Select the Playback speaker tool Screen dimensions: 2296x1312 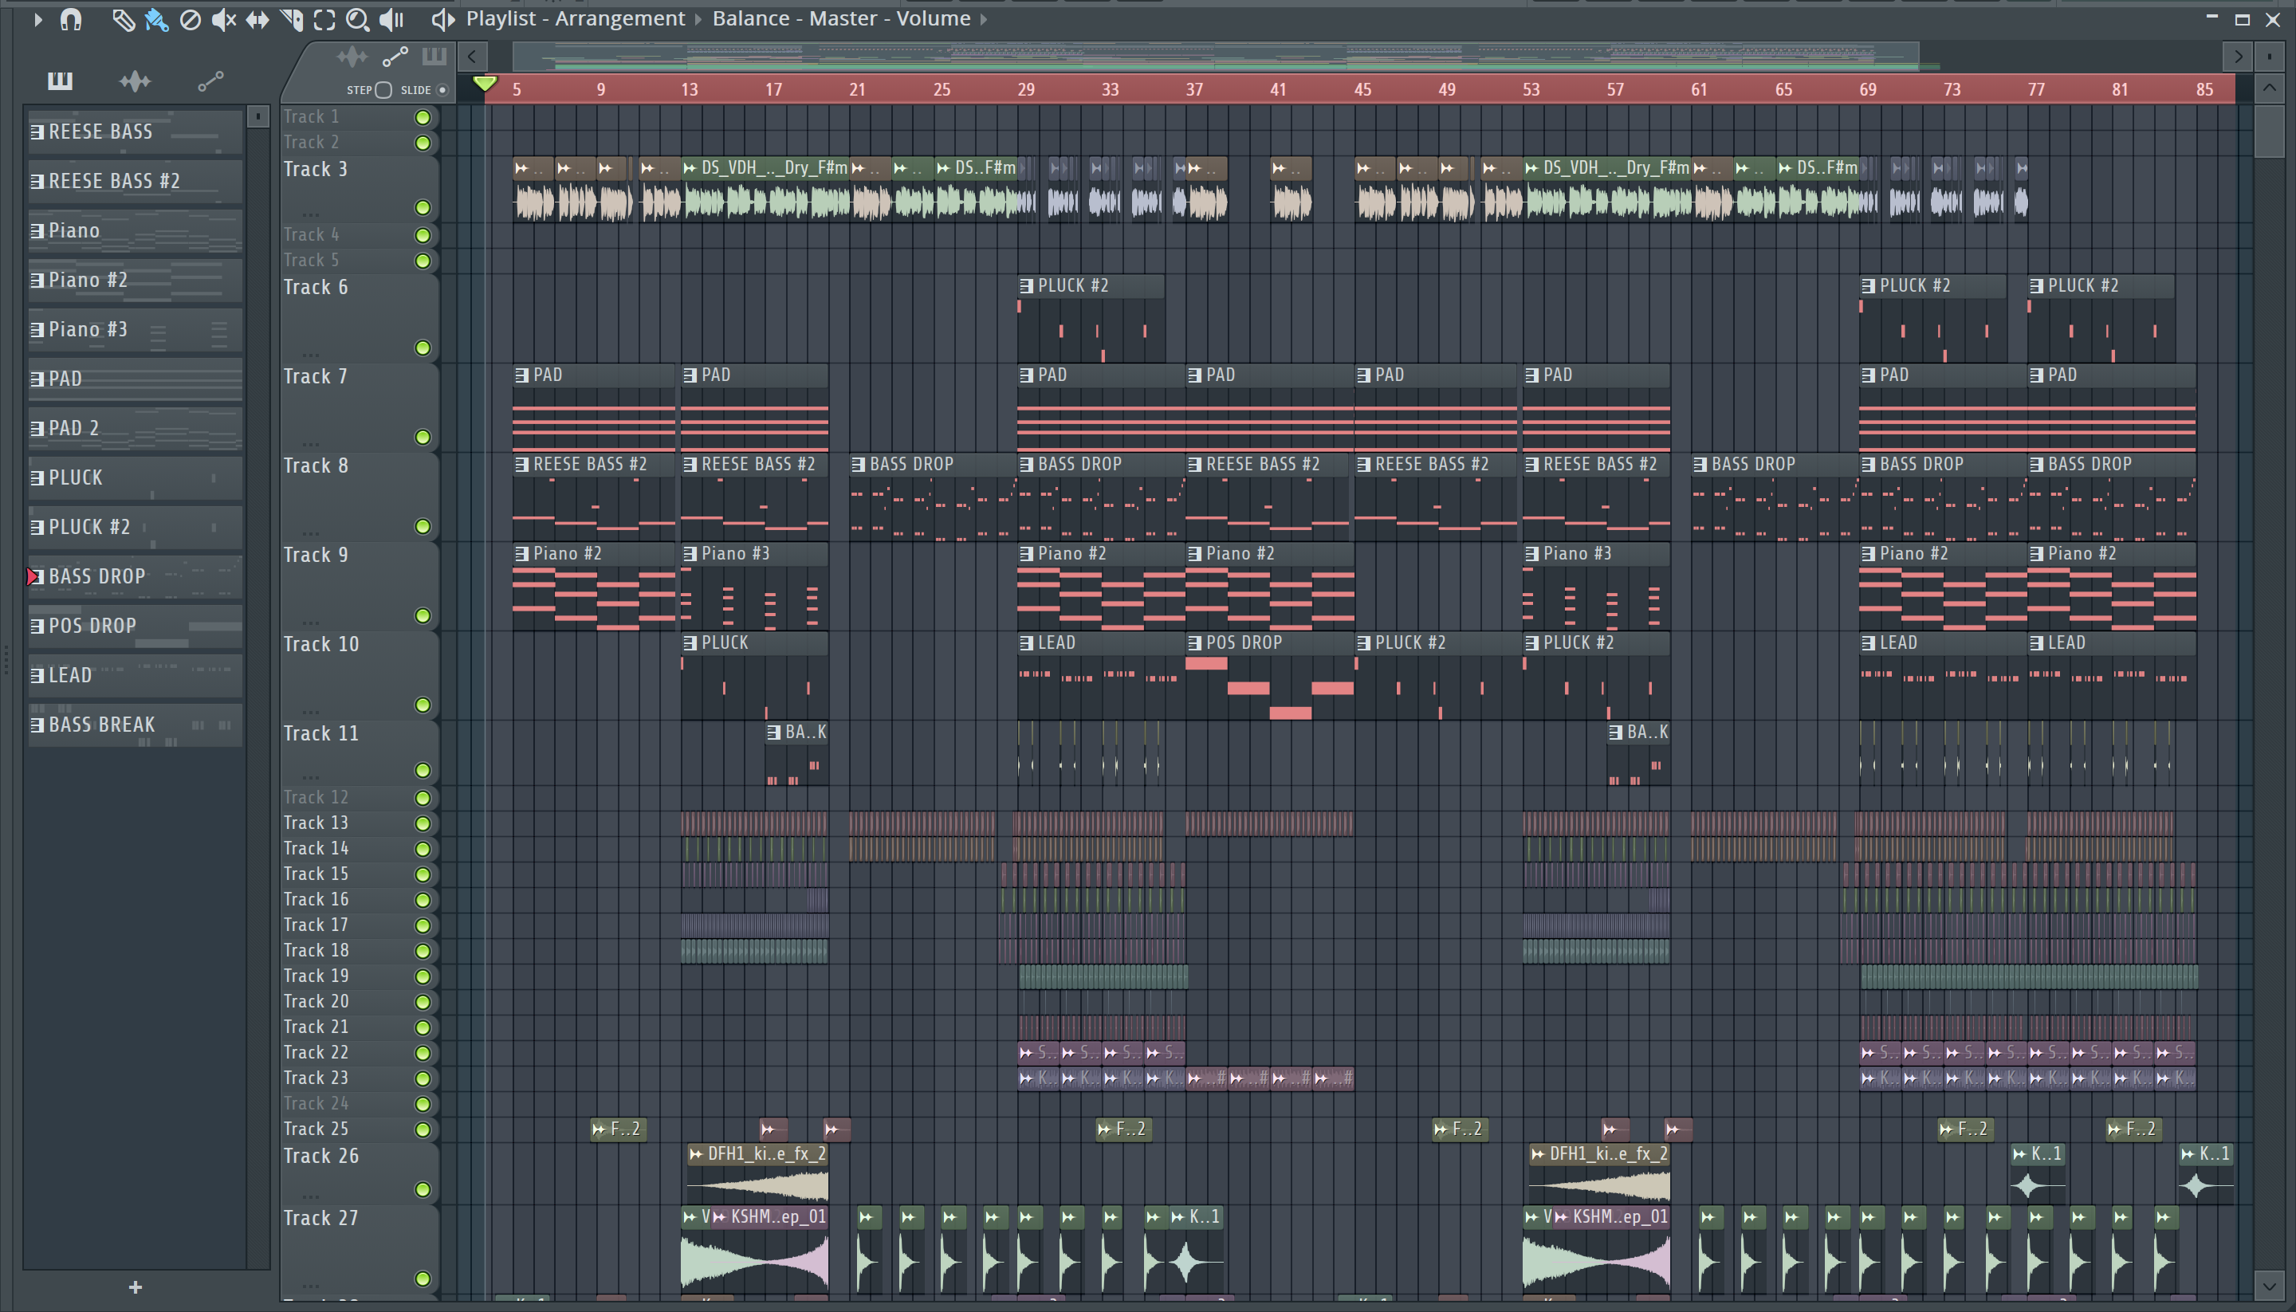click(x=392, y=20)
